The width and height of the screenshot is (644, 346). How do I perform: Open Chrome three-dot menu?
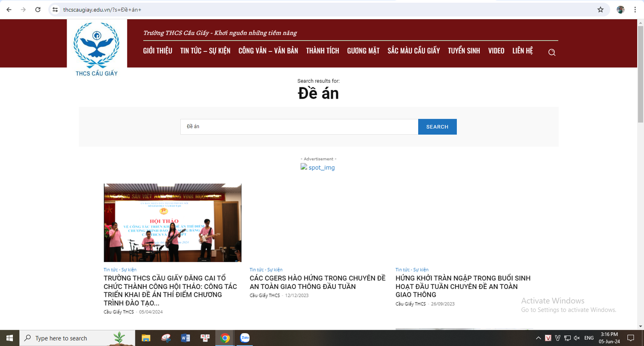pos(635,9)
